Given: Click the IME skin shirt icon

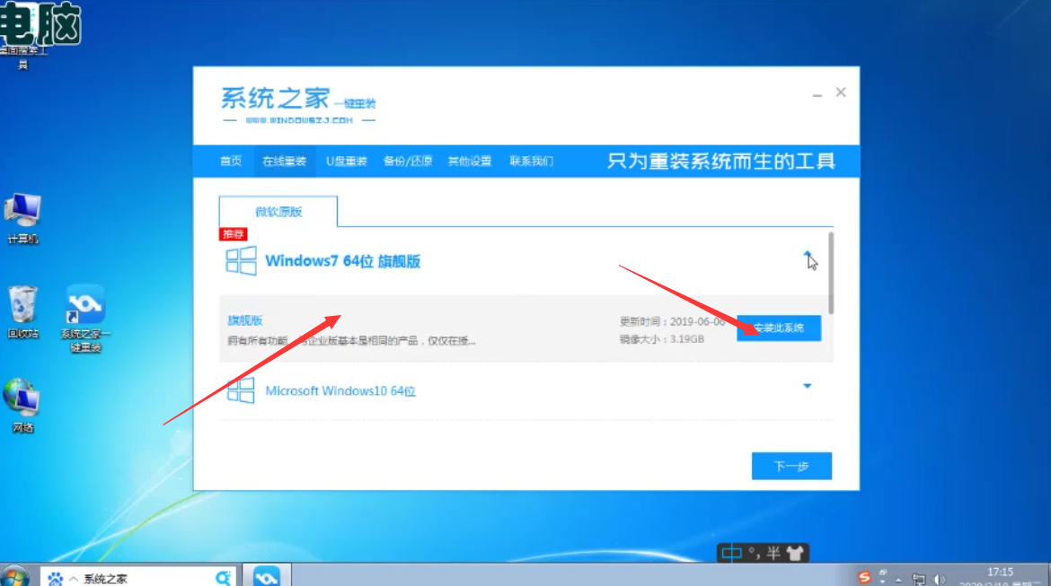Looking at the screenshot, I should (x=795, y=553).
